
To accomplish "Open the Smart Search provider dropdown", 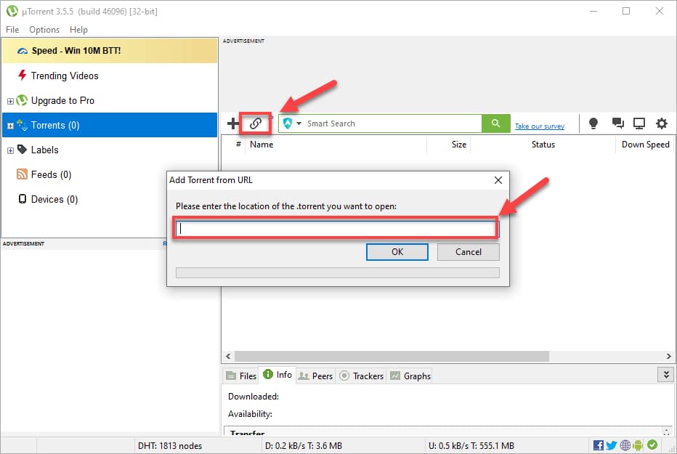I will 298,123.
